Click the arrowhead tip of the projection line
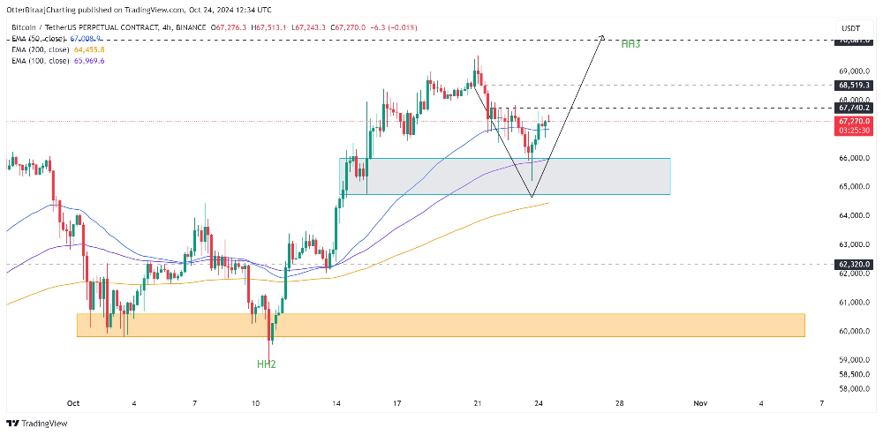 coord(602,37)
